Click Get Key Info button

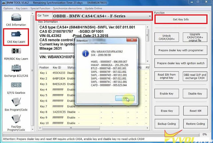(181, 19)
